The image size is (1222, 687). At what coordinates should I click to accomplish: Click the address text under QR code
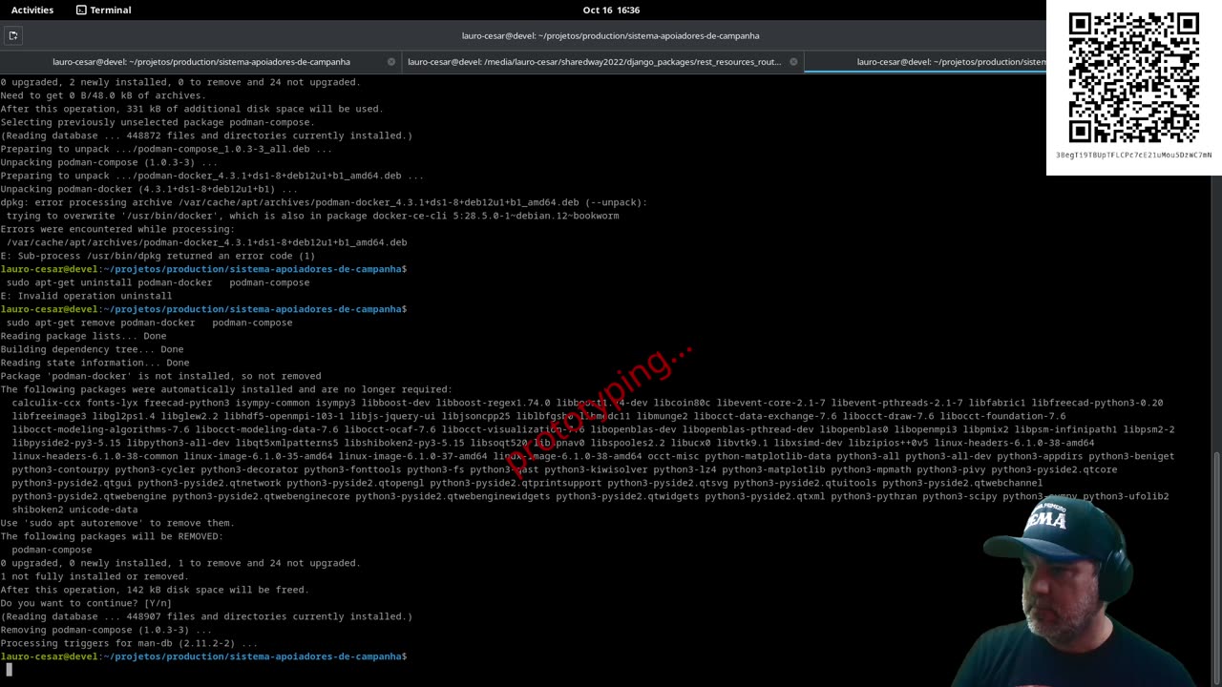[1133, 155]
